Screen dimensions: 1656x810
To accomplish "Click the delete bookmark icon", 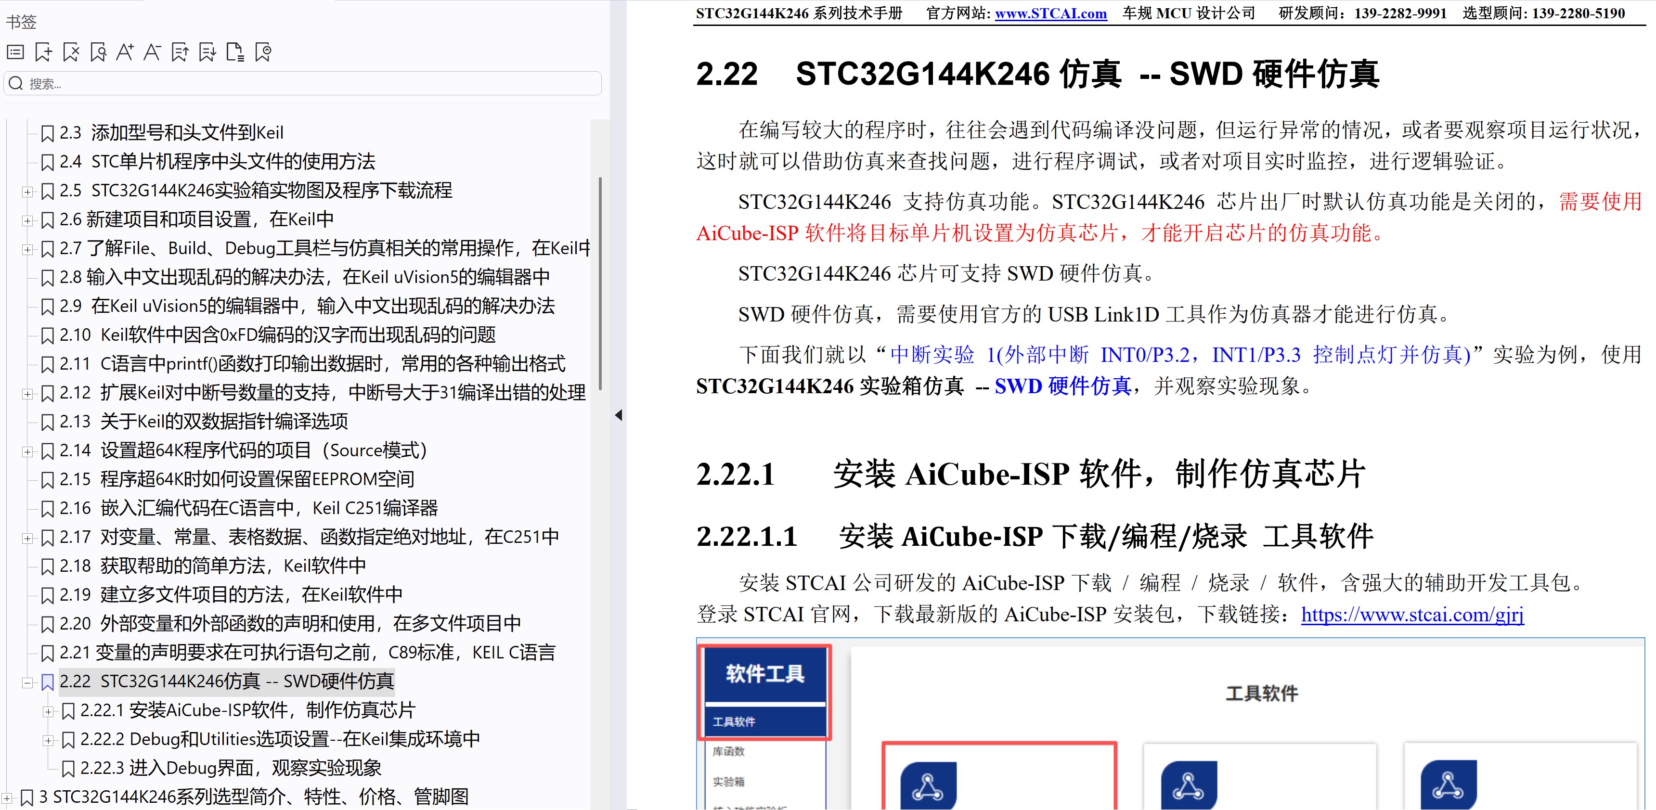I will pyautogui.click(x=71, y=52).
